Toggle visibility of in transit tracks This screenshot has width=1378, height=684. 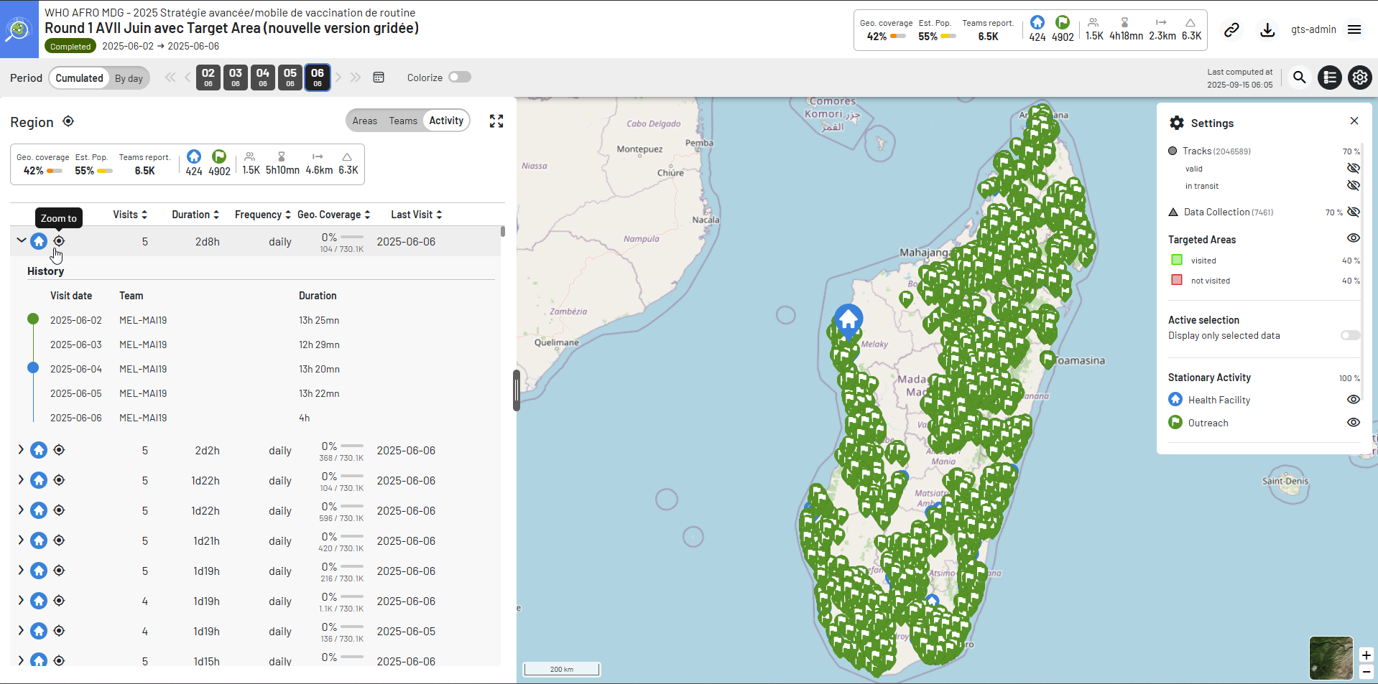[1354, 185]
